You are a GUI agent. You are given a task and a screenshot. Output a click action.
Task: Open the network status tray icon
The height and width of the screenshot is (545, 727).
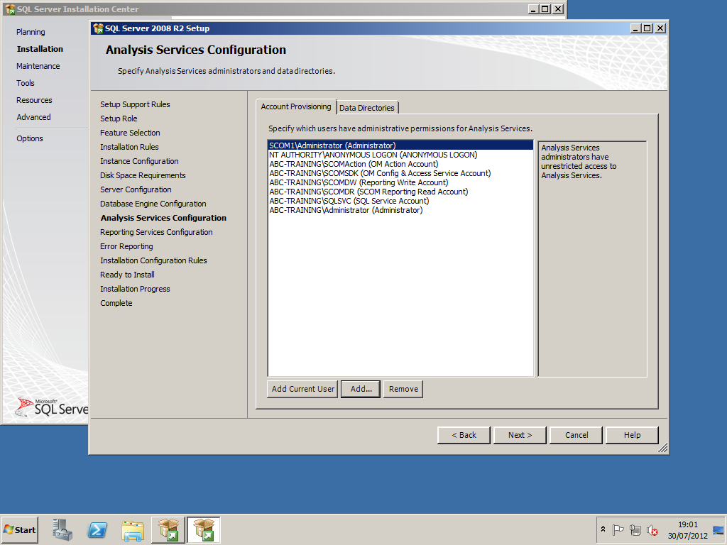(635, 529)
